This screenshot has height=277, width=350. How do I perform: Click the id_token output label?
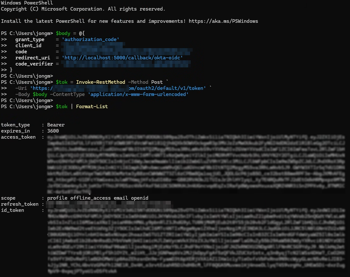click(x=13, y=210)
